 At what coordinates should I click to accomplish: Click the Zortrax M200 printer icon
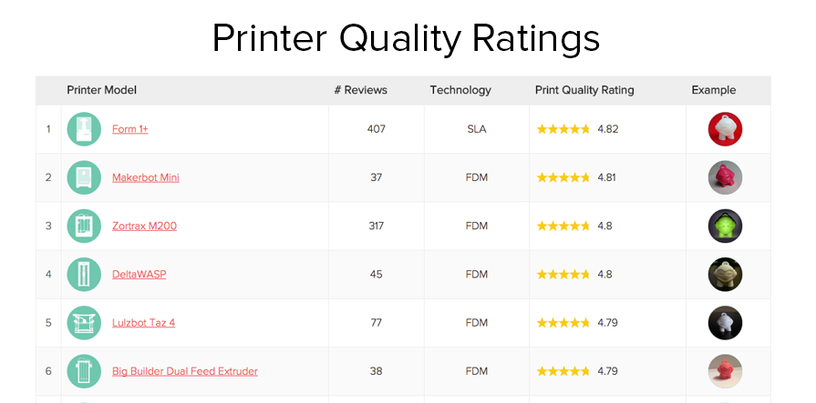84,226
